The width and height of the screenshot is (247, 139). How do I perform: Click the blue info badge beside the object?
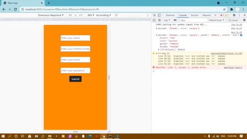point(241,35)
